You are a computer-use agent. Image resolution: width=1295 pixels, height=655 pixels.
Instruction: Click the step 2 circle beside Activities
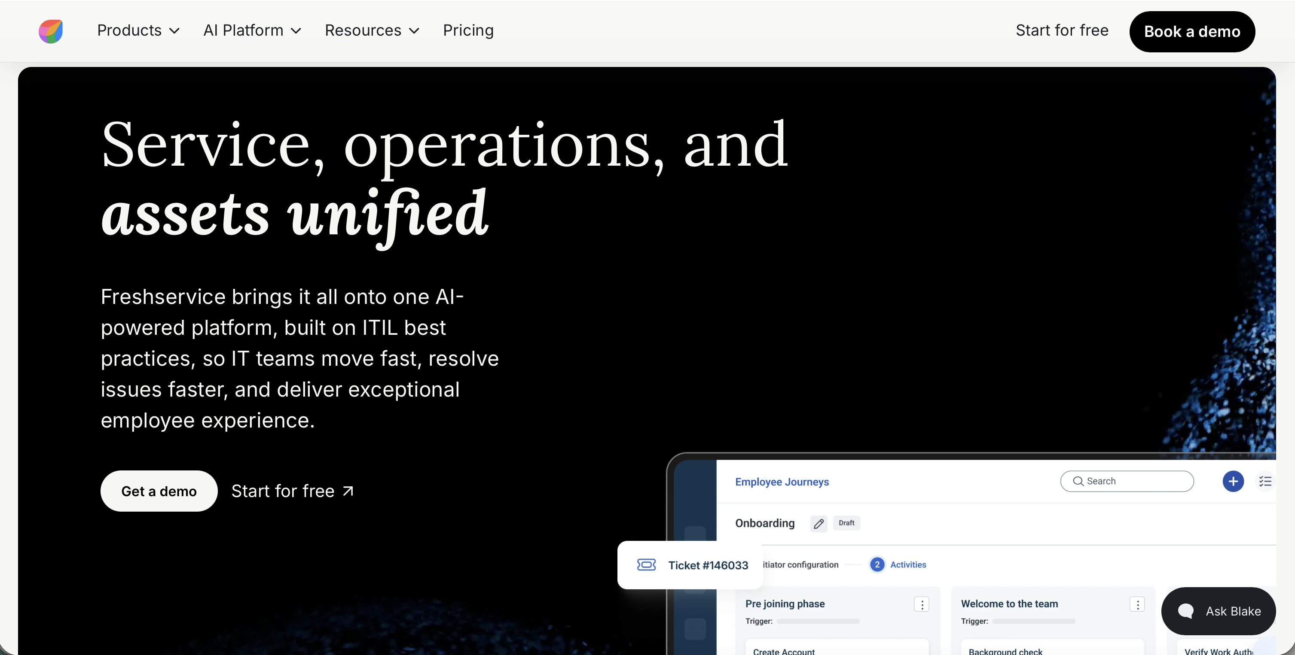877,564
